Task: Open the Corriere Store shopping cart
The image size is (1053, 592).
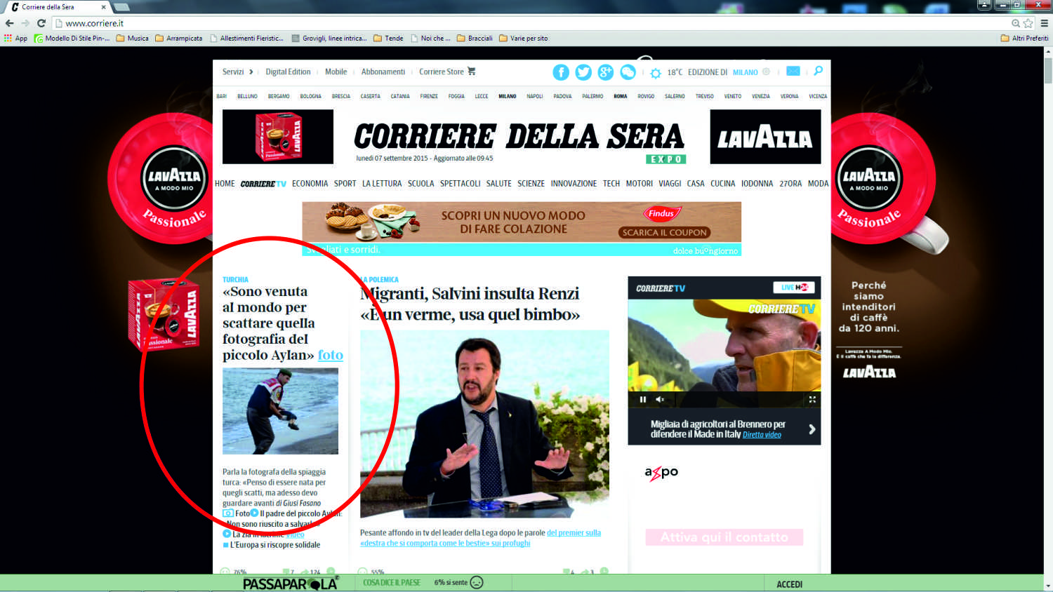Action: (x=471, y=71)
